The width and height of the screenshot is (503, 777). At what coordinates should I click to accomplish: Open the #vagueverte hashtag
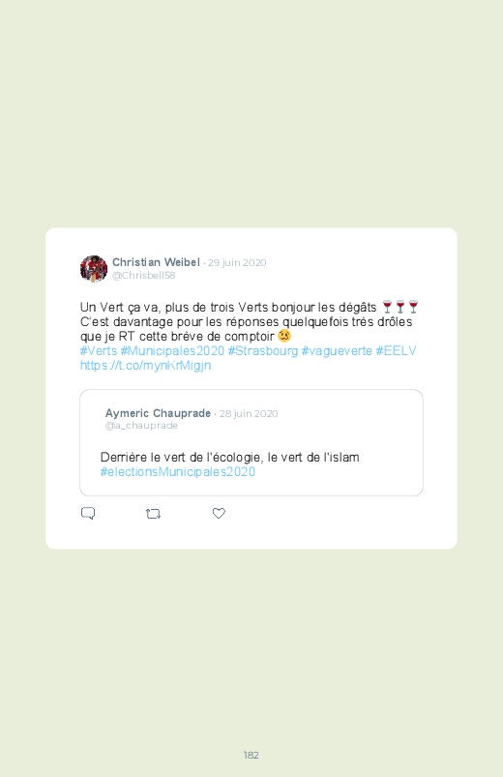[337, 351]
